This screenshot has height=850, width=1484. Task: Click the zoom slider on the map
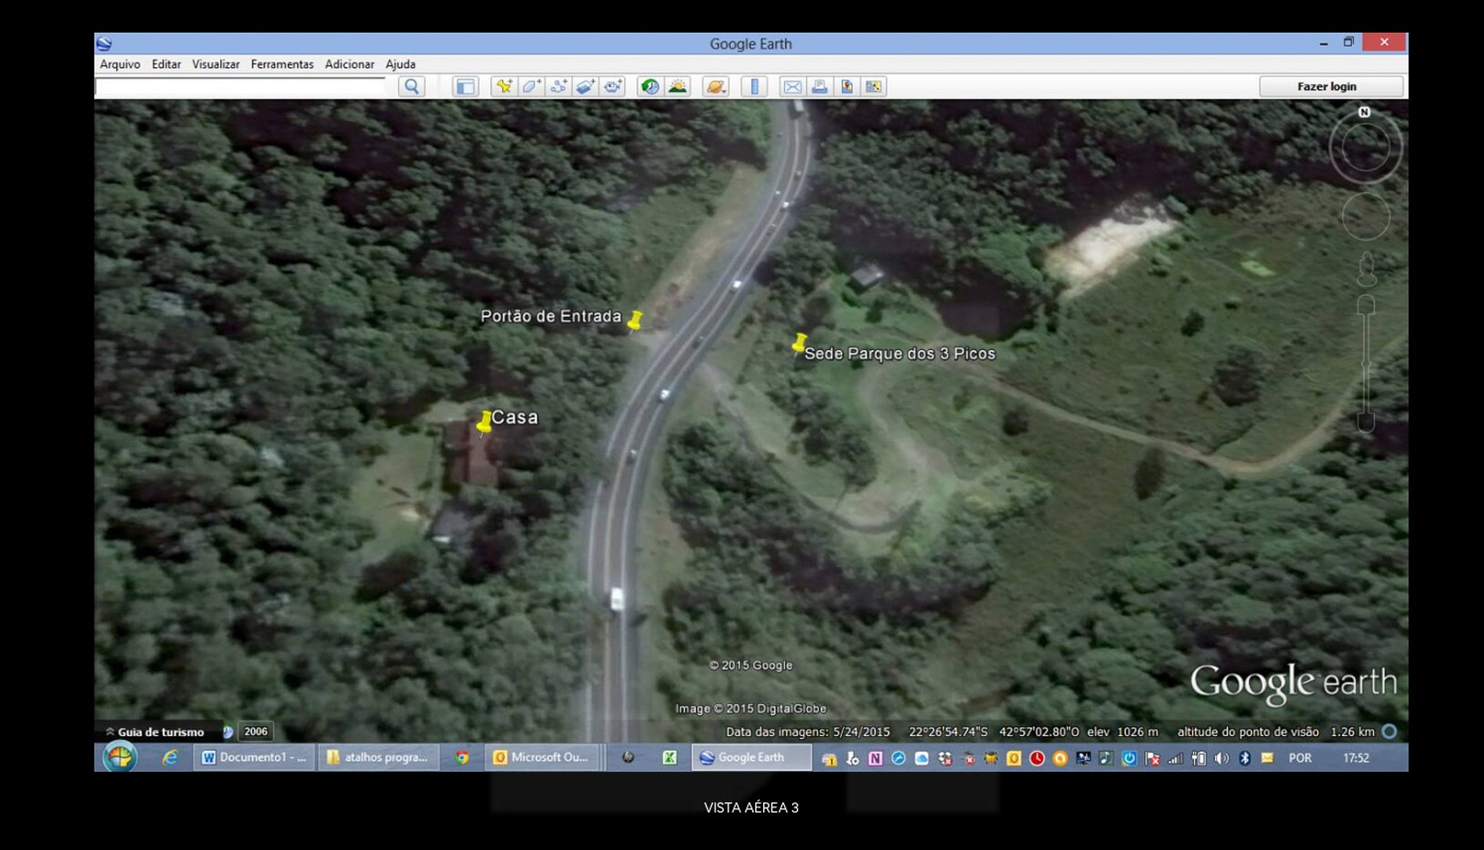pos(1365,363)
